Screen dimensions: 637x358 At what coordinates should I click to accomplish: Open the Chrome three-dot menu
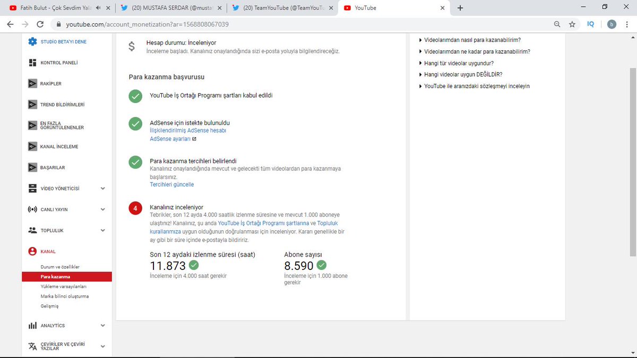[627, 24]
